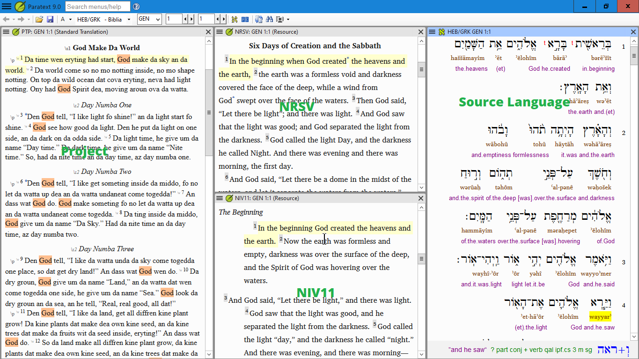Click the highlighted Hebrew transliteration 'wayyar'
This screenshot has width=639, height=359.
tap(600, 316)
